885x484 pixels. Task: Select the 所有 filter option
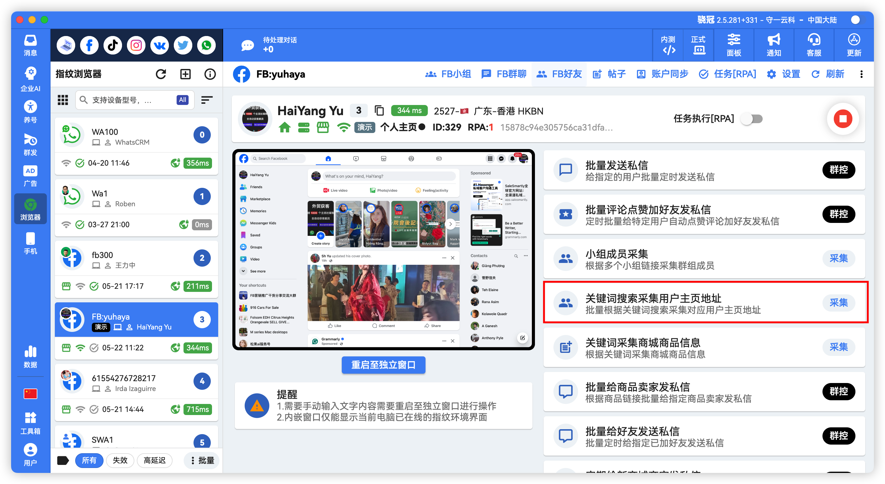[89, 460]
